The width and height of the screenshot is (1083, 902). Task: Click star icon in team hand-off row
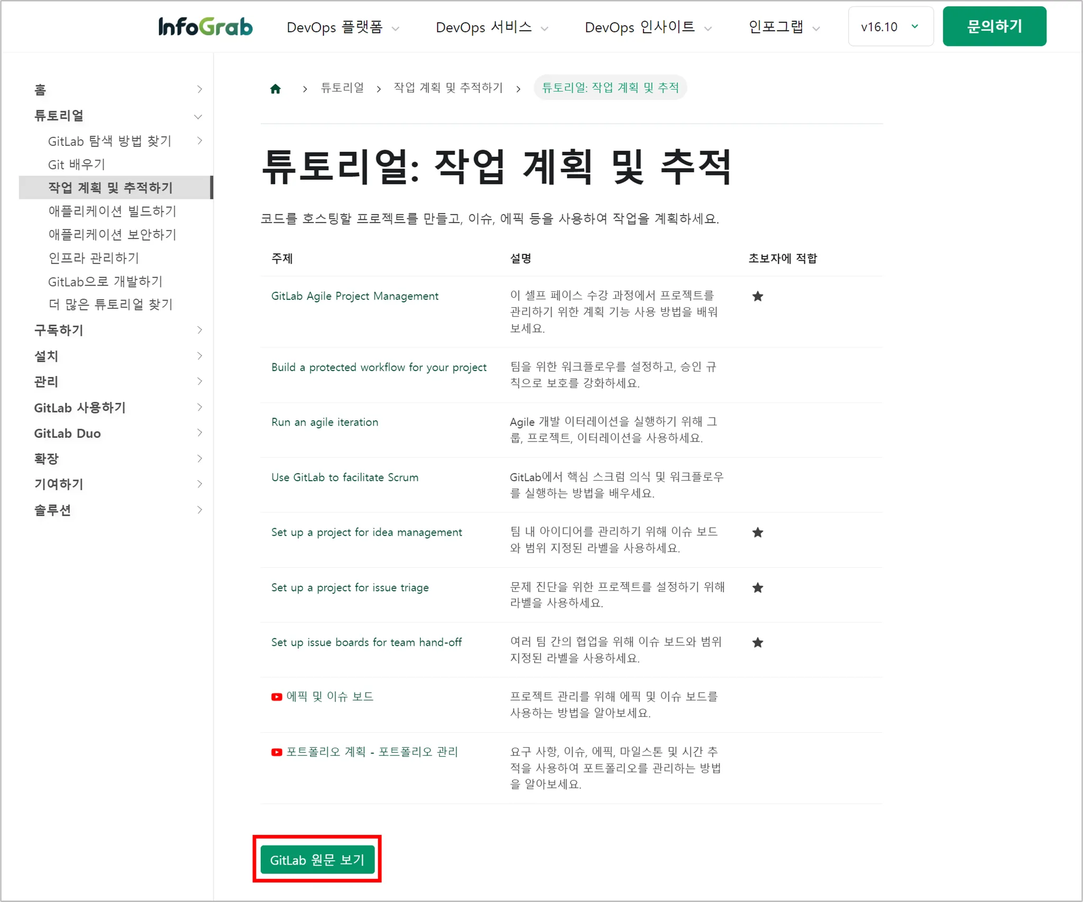pyautogui.click(x=757, y=642)
